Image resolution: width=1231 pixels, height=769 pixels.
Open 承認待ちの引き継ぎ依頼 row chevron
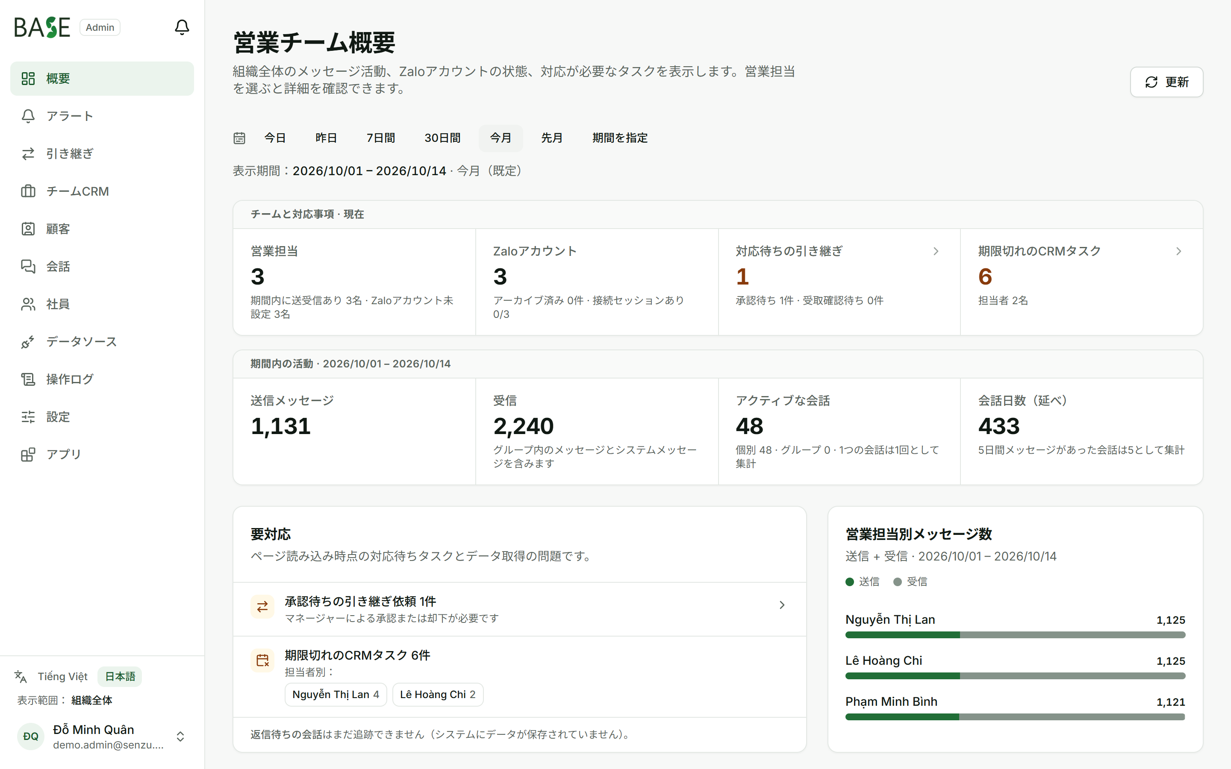tap(782, 605)
